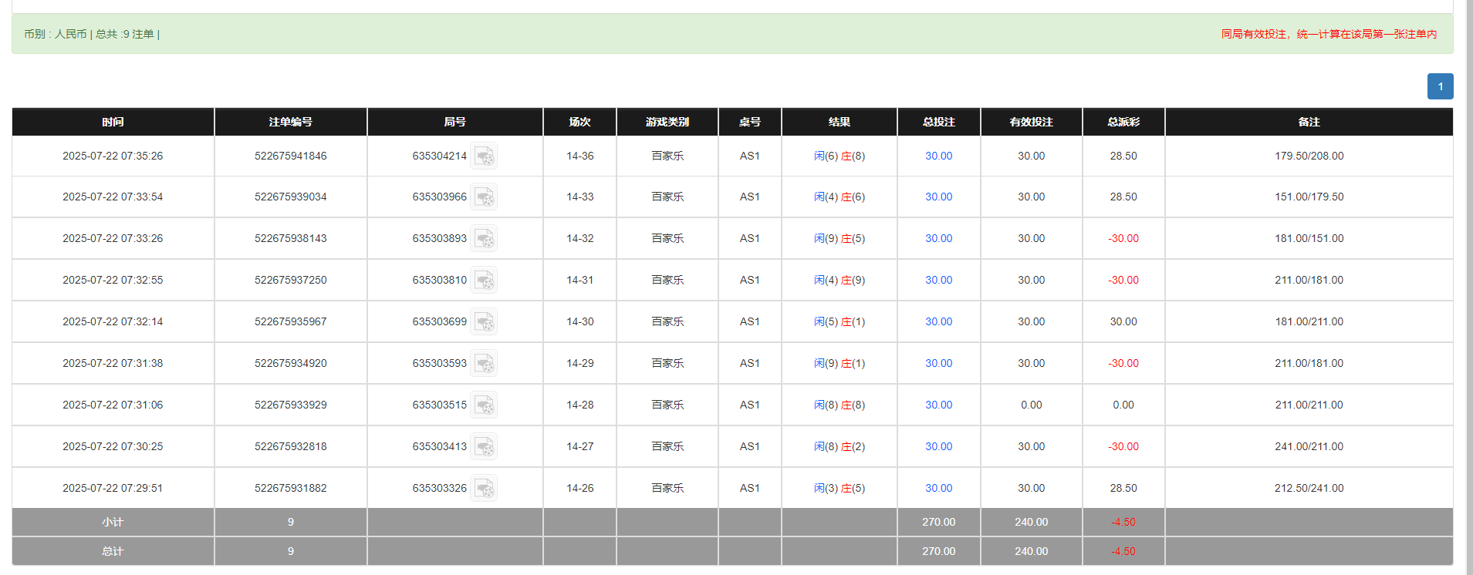Show replay icon for round 635303515
The width and height of the screenshot is (1473, 575).
pyautogui.click(x=484, y=405)
